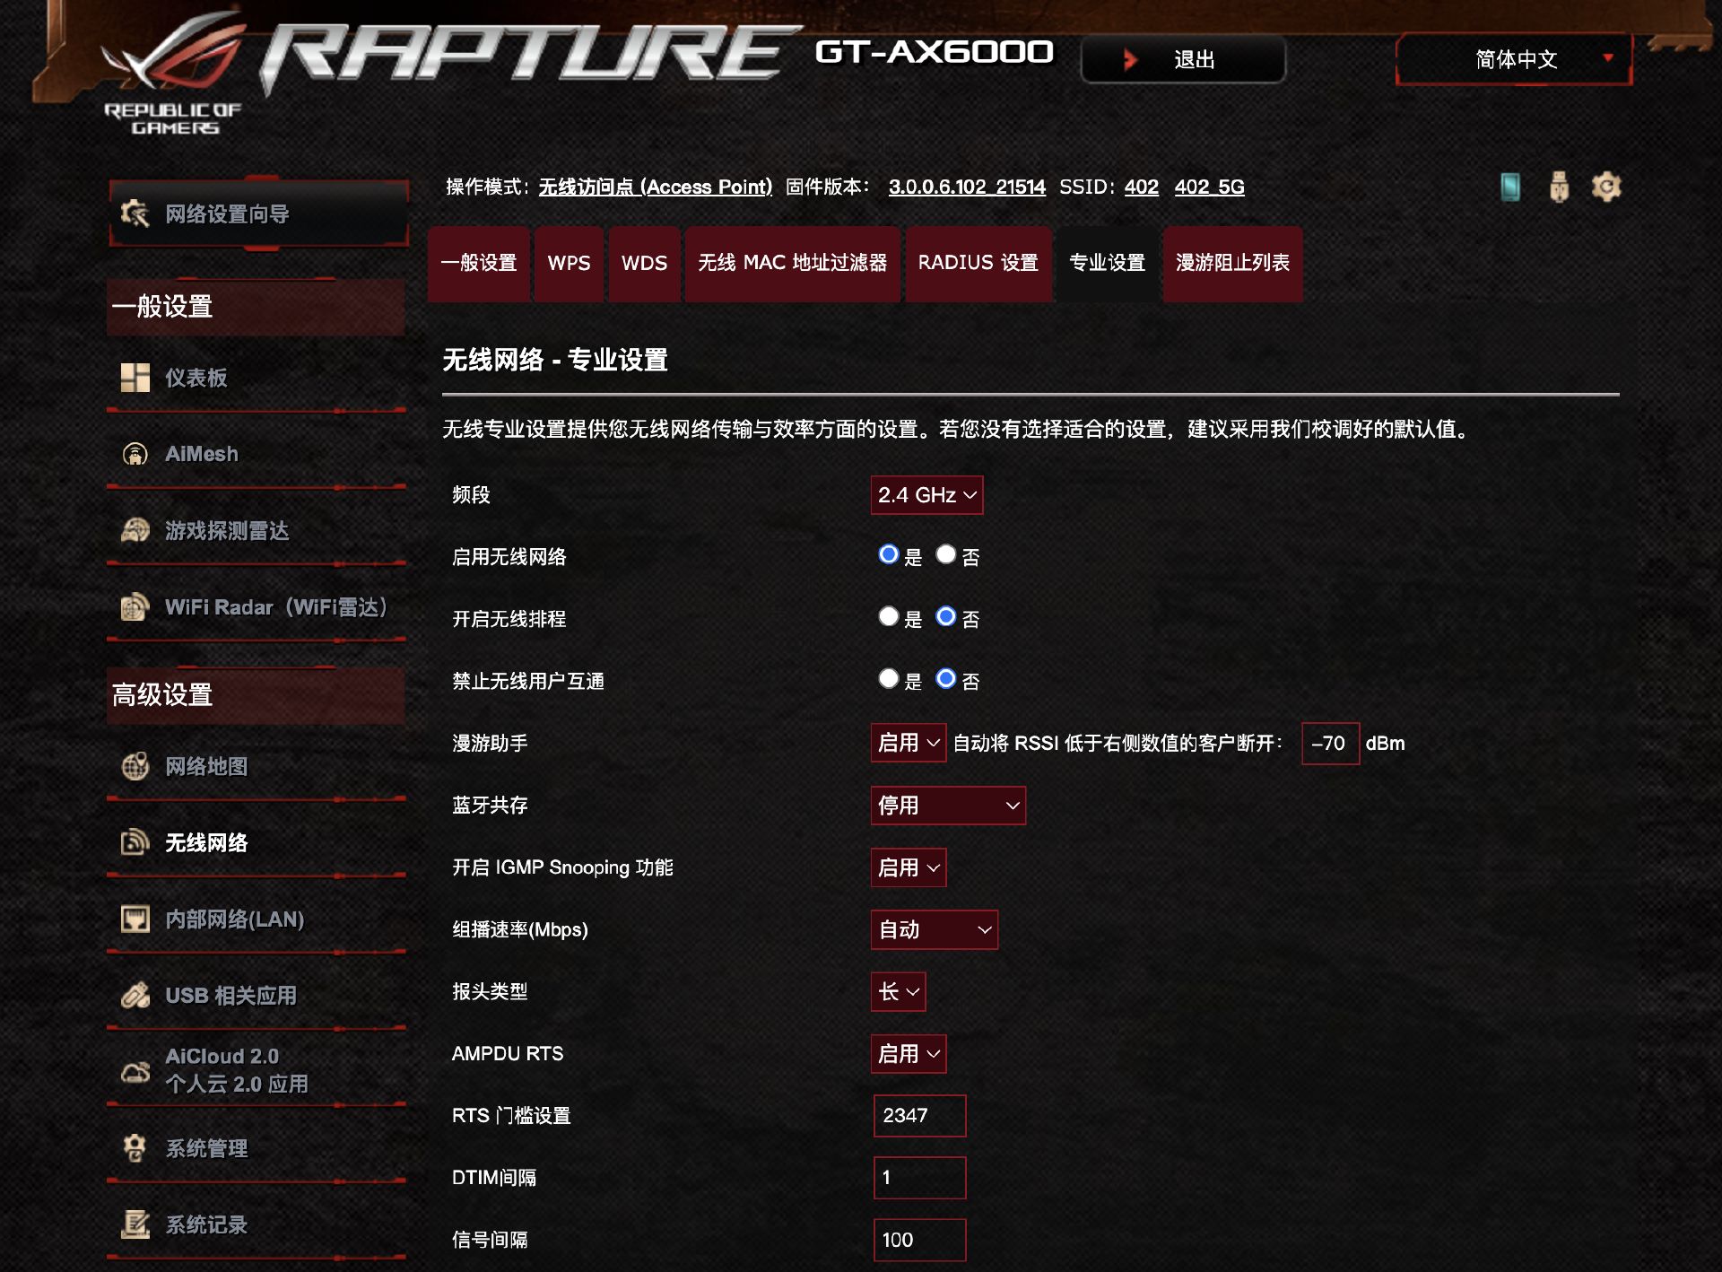Open USB 相关应用 in the sidebar
This screenshot has width=1722, height=1272.
(x=256, y=995)
